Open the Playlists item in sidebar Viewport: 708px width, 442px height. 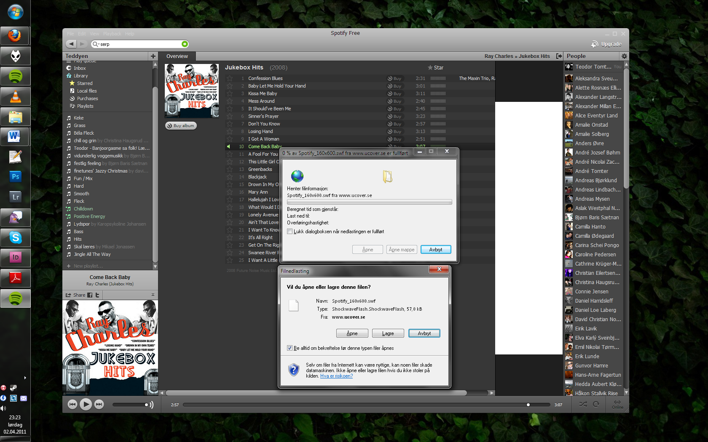(x=85, y=106)
